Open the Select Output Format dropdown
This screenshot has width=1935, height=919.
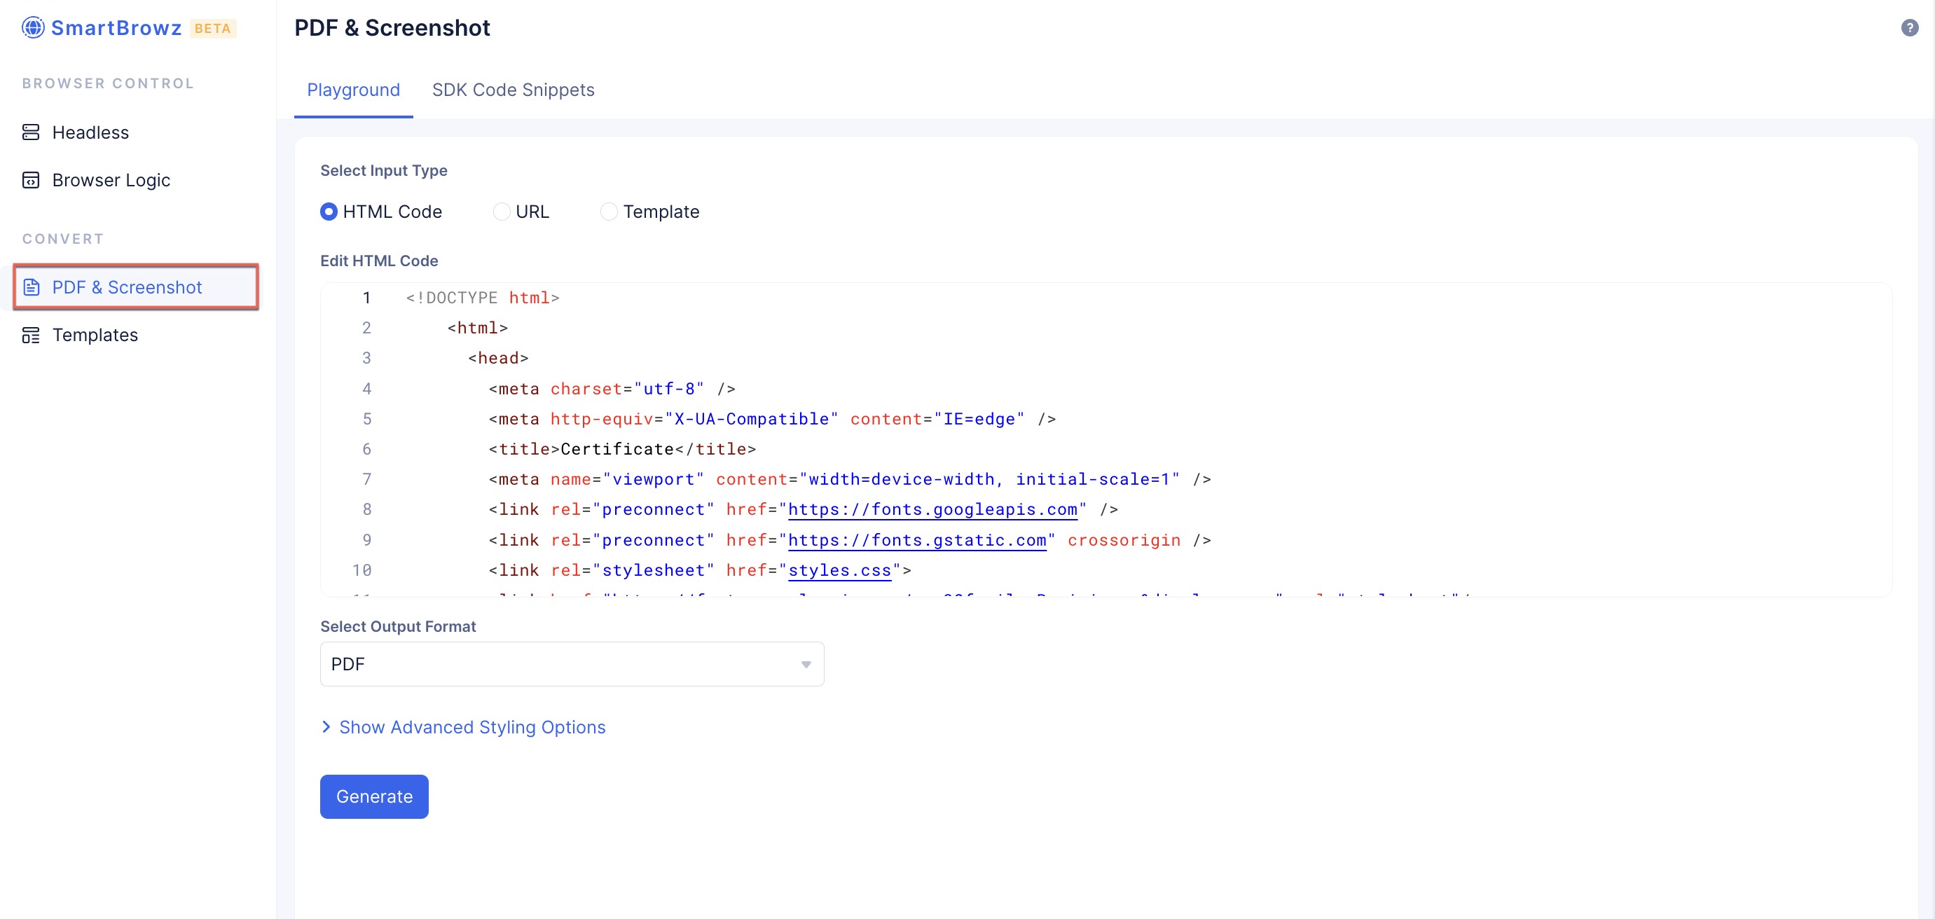click(572, 663)
